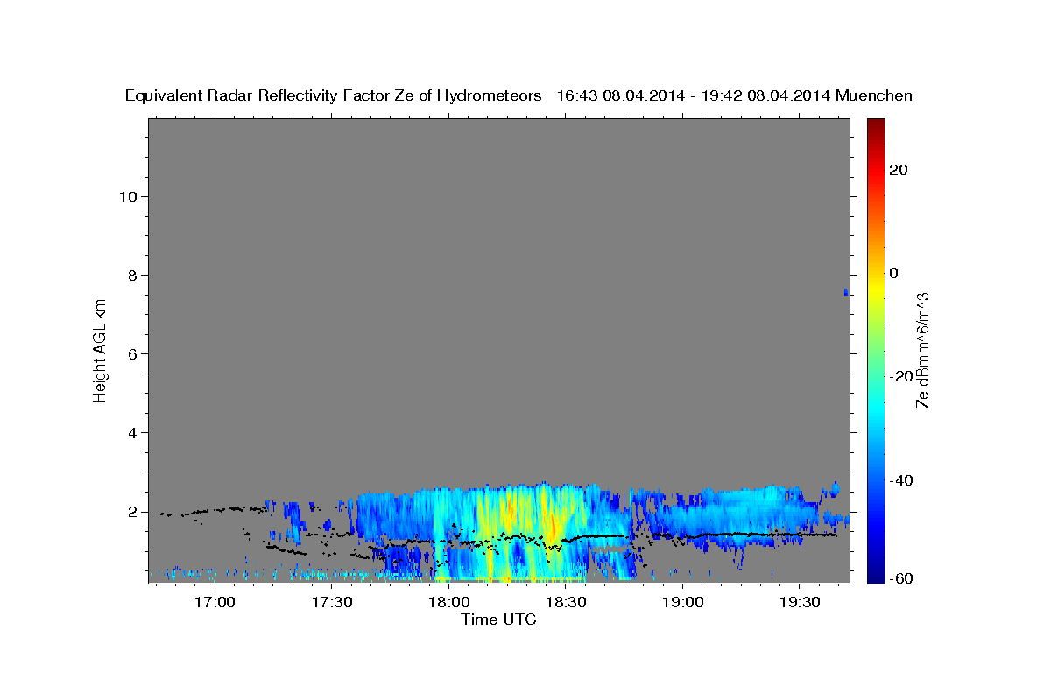
Task: Click the x-axis tick label 17:30
Action: 331,603
